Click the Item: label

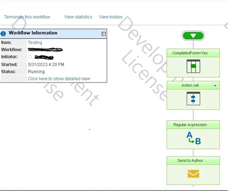click(x=6, y=42)
